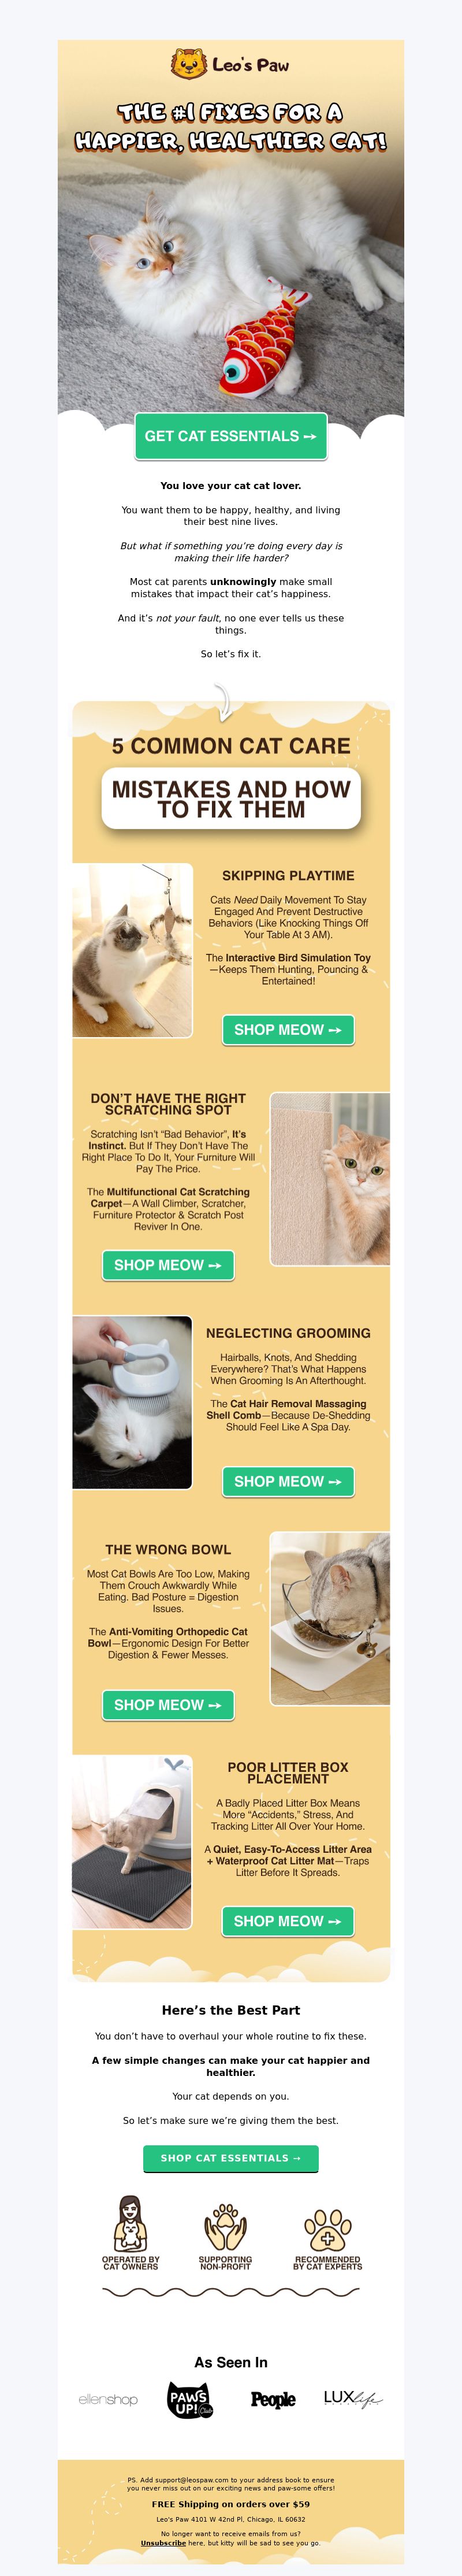462x2576 pixels.
Task: Click the LUXlife logo
Action: point(353,2398)
